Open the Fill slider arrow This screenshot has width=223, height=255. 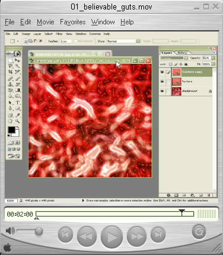click(x=214, y=64)
